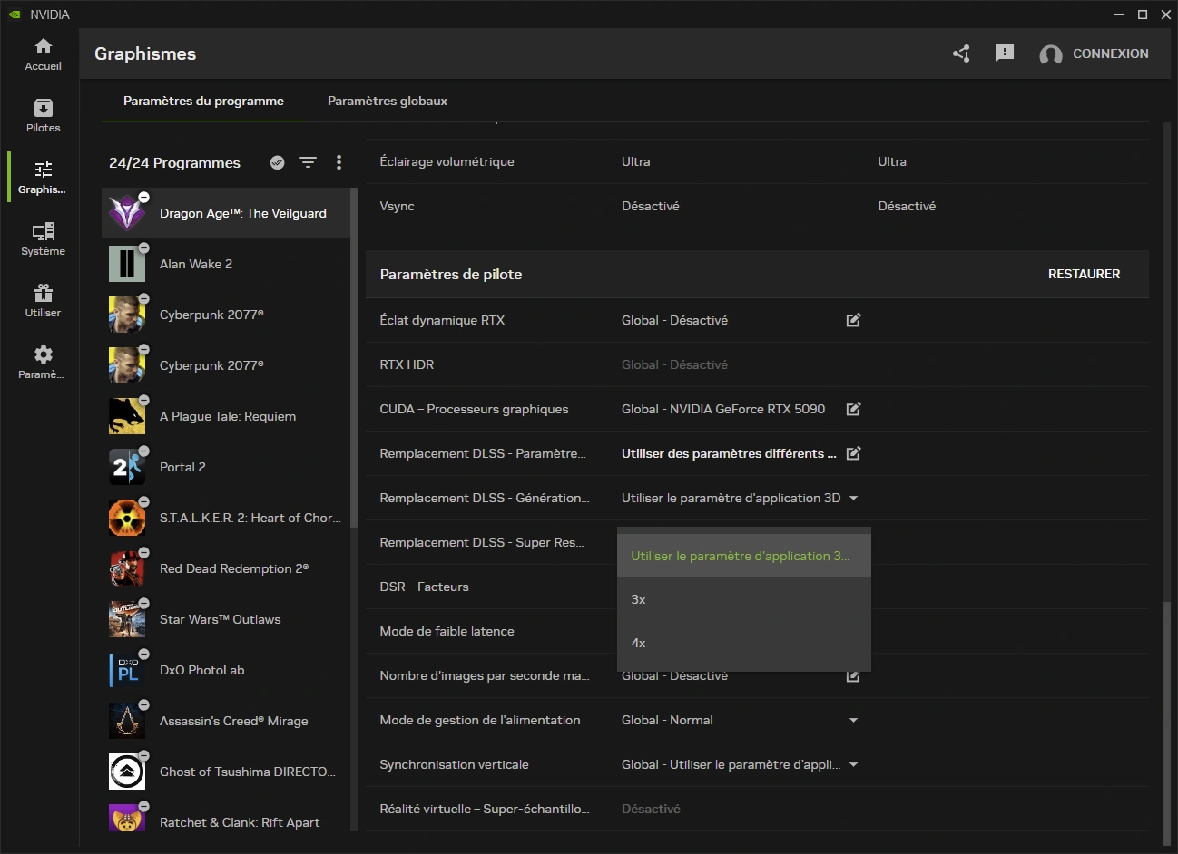Select Red Dead Redemption 2 entry
1178x854 pixels.
click(x=226, y=568)
